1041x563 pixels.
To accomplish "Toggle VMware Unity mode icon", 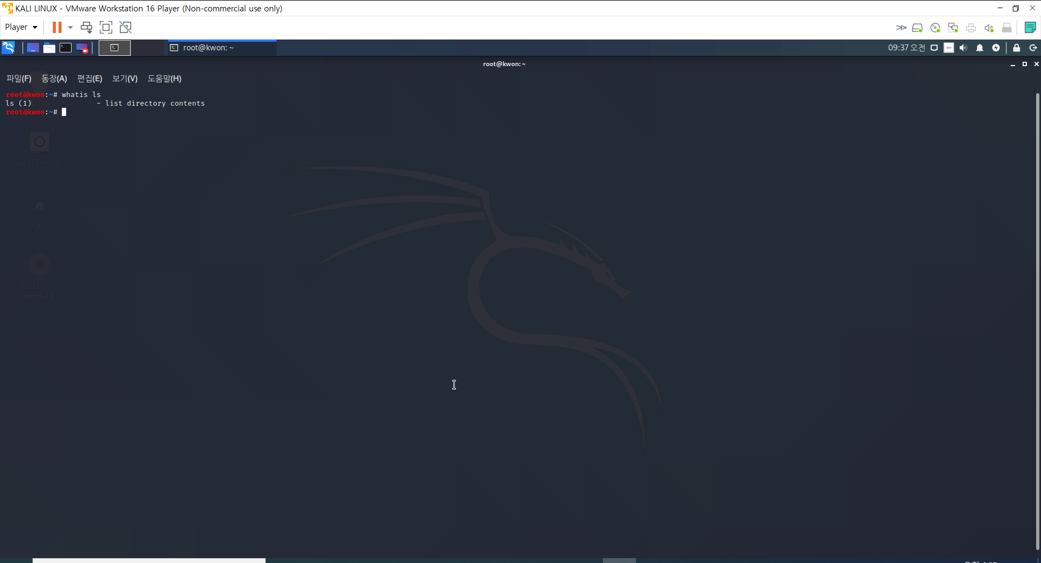I will (x=126, y=27).
